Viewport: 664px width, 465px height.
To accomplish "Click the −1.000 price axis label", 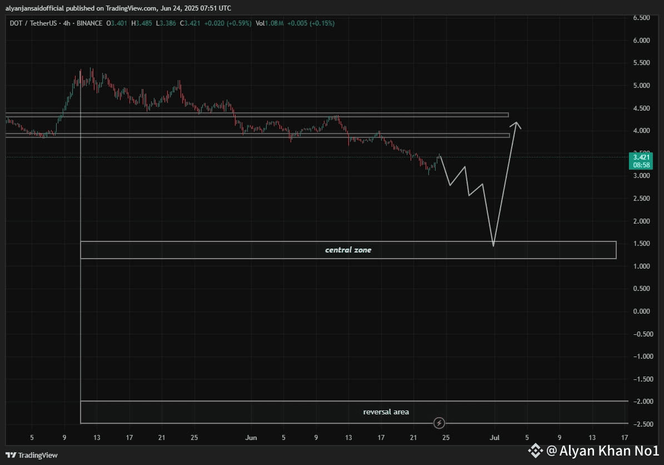I will point(643,357).
